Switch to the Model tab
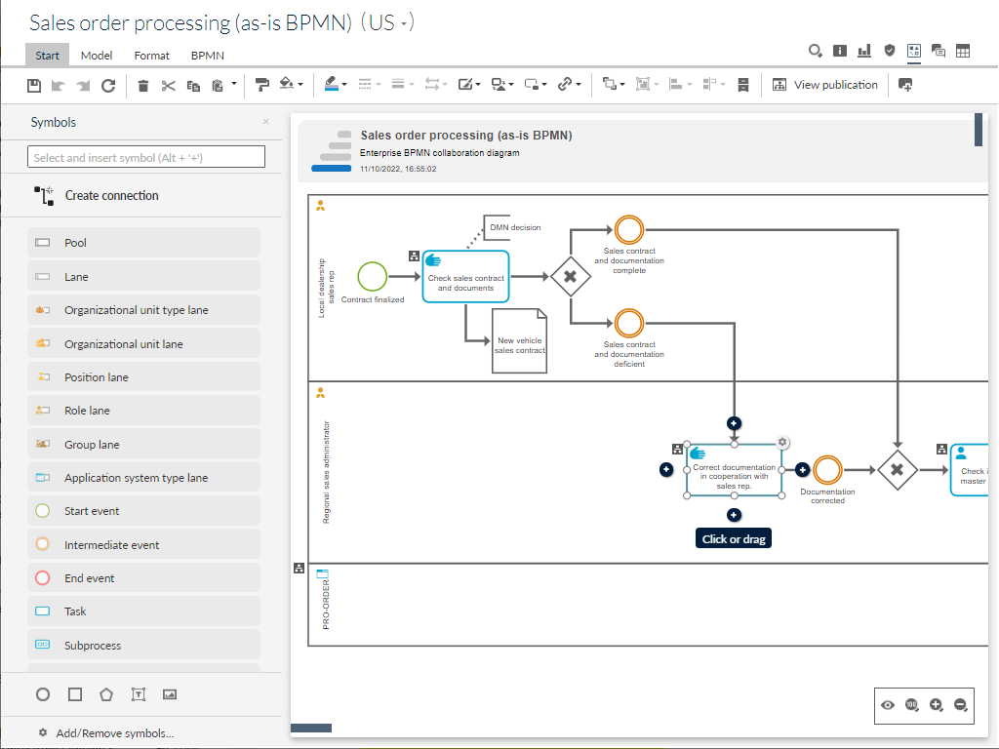The width and height of the screenshot is (999, 749). click(x=97, y=56)
